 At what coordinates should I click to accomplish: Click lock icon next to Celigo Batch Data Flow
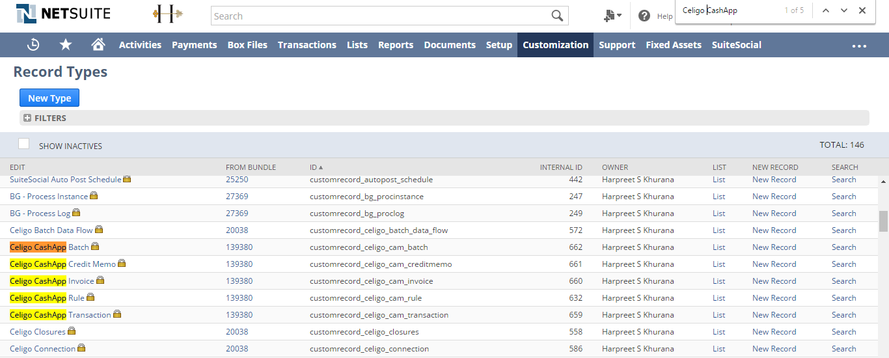pos(99,229)
